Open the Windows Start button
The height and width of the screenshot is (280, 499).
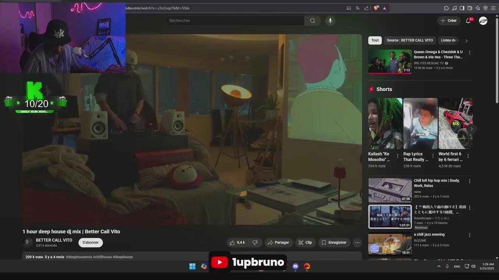[193, 266]
